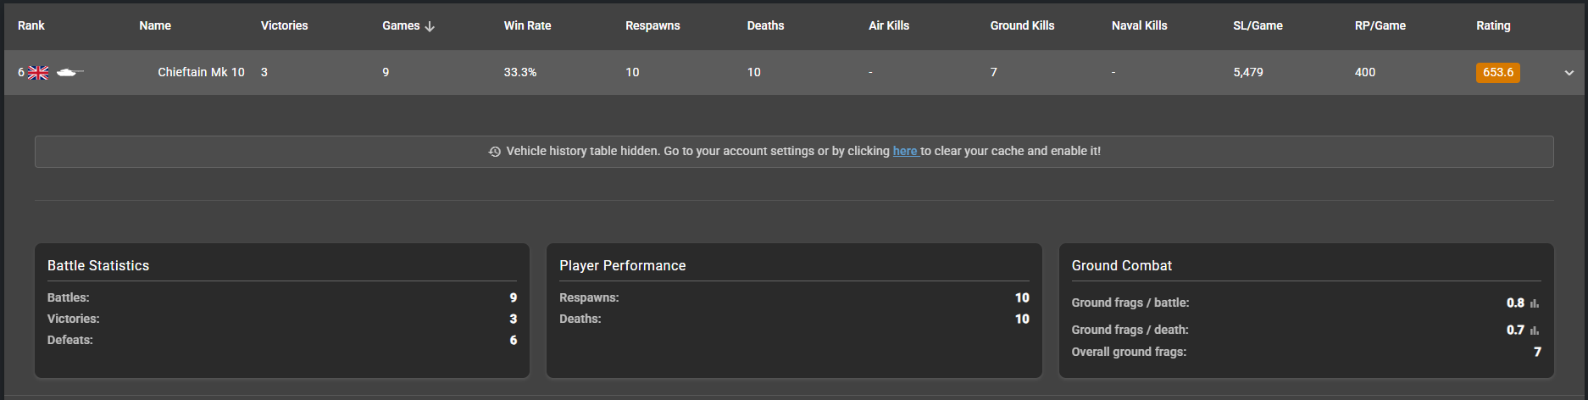Image resolution: width=1588 pixels, height=400 pixels.
Task: Click the vehicle history clock icon
Action: click(x=495, y=152)
